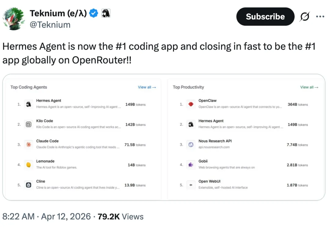This screenshot has width=330, height=228.
Task: Click the Gobii app icon
Action: [191, 165]
